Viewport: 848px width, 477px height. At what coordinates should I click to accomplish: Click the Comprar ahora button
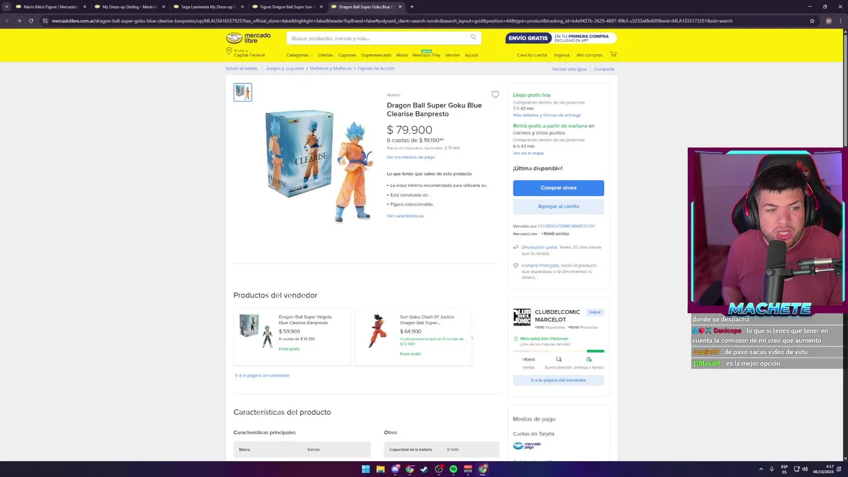coord(558,187)
